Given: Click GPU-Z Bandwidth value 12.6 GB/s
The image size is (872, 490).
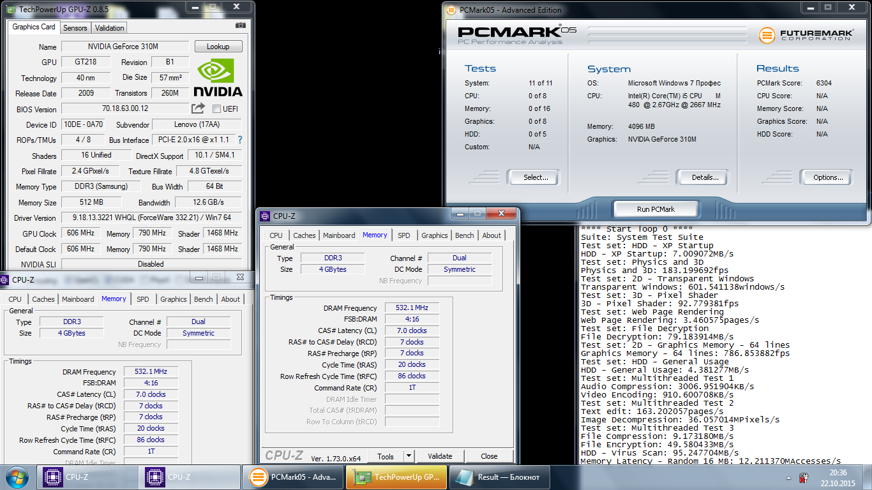Looking at the screenshot, I should click(x=208, y=202).
